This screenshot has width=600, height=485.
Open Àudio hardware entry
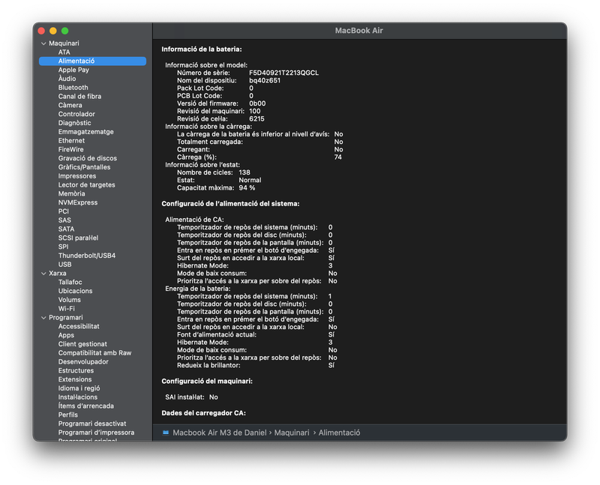pyautogui.click(x=67, y=79)
